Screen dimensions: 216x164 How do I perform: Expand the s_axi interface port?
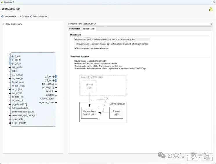[12, 56]
